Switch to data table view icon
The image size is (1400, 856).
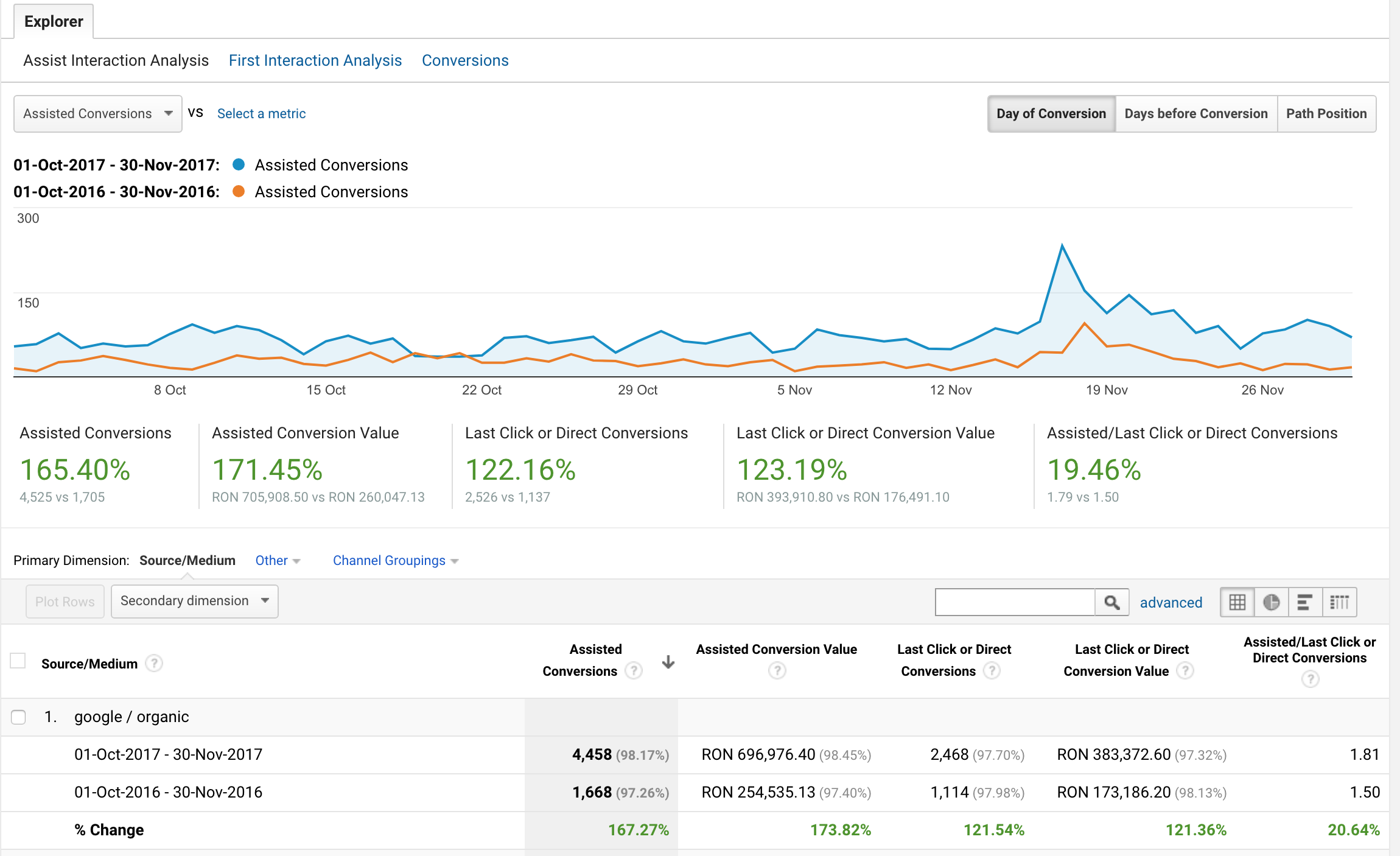point(1237,602)
